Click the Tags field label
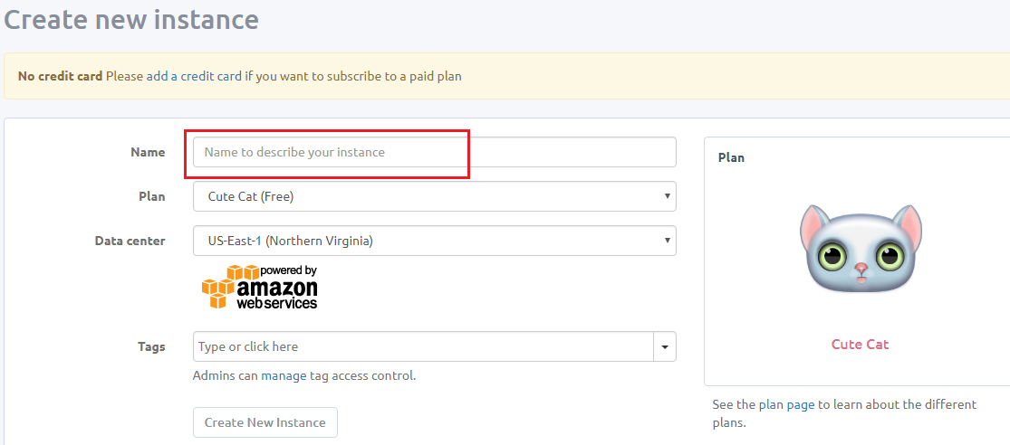The width and height of the screenshot is (1010, 445). (x=151, y=346)
